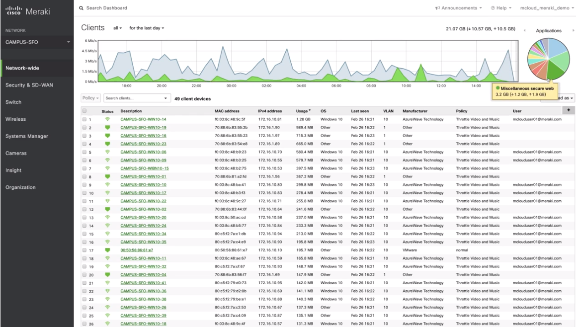Screen dimensions: 576x327
Task: Click wireless status icon for CAMPUS-SFO-WIN10-06
Action: (x=108, y=152)
